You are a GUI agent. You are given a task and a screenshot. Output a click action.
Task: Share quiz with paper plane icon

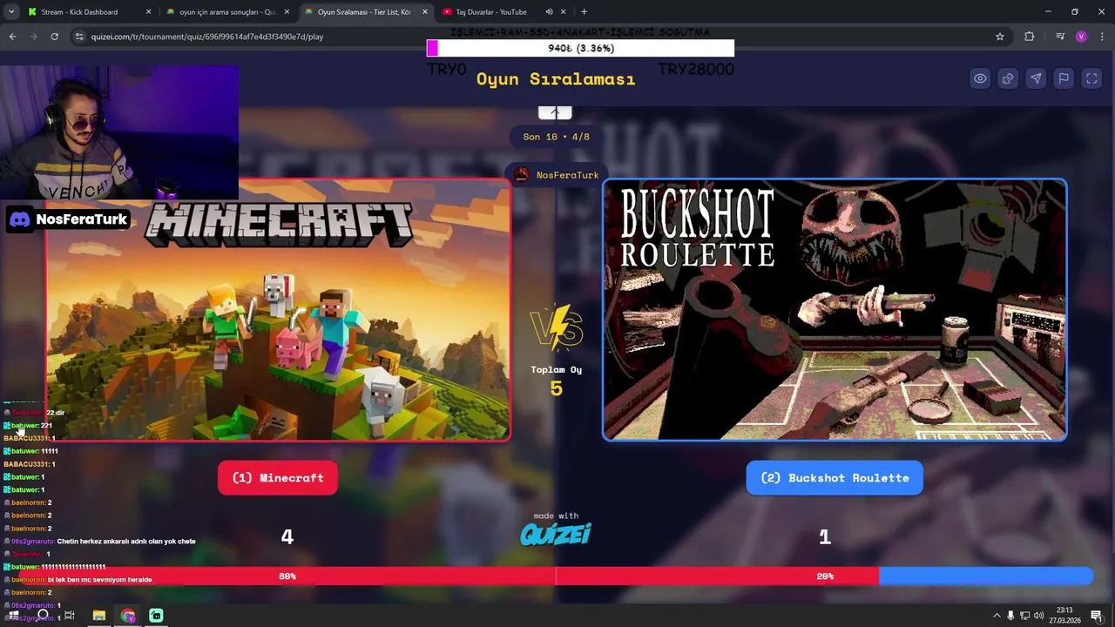pos(1036,78)
